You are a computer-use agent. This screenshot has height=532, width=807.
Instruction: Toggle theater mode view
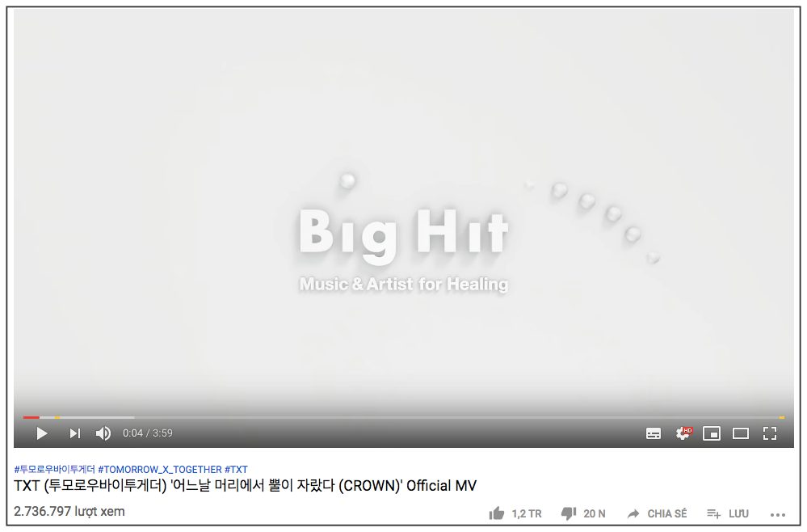pyautogui.click(x=741, y=433)
